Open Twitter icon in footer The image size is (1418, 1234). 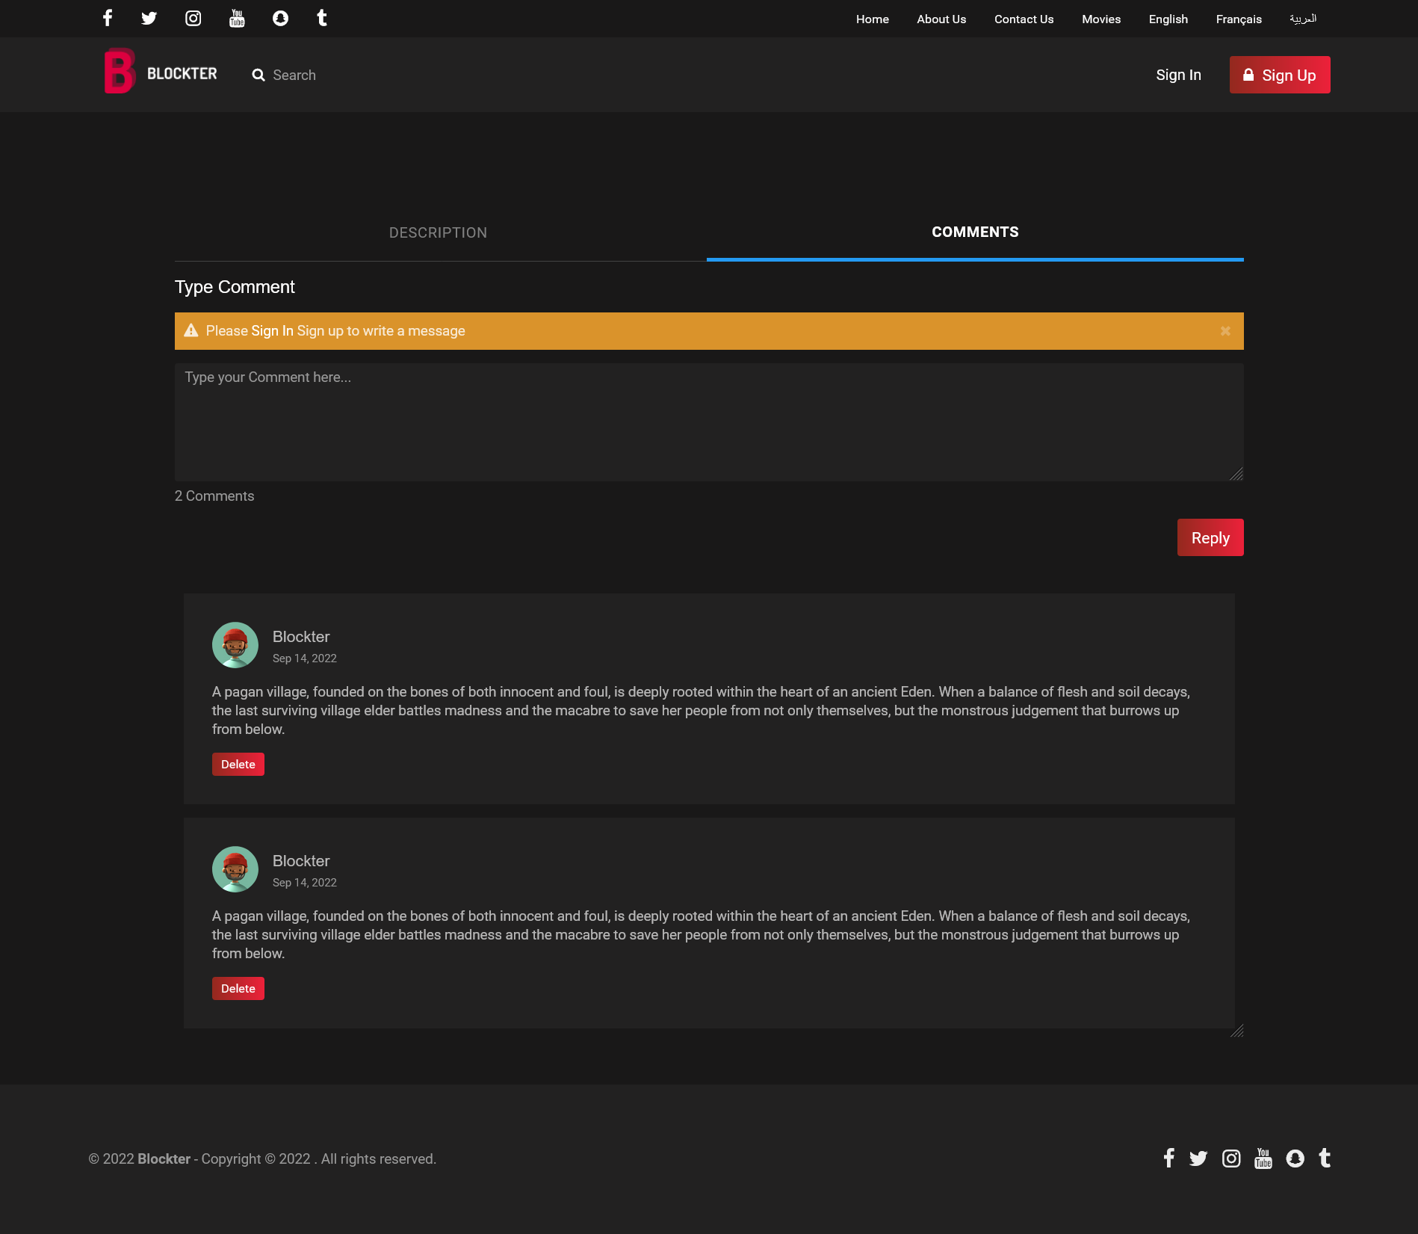1198,1159
